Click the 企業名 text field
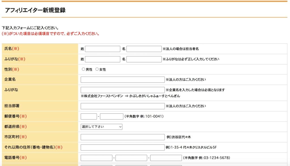This screenshot has width=290, height=166. [122, 80]
